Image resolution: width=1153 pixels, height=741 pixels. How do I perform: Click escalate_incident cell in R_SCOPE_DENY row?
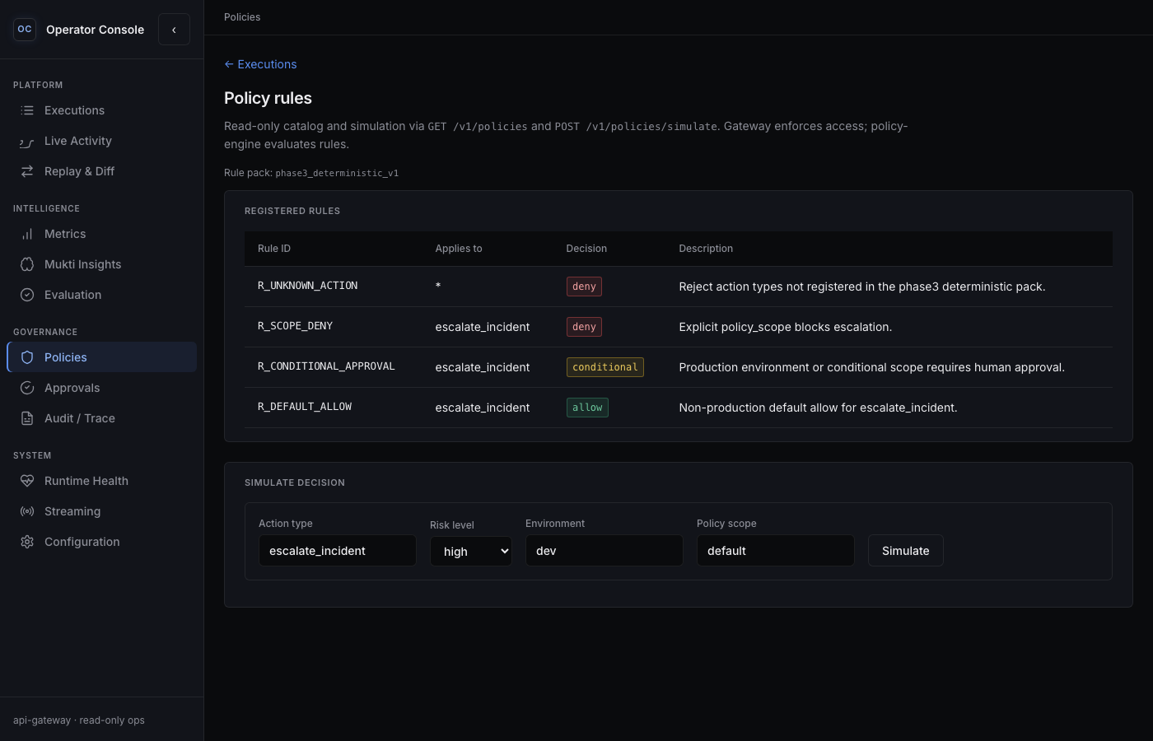coord(483,327)
